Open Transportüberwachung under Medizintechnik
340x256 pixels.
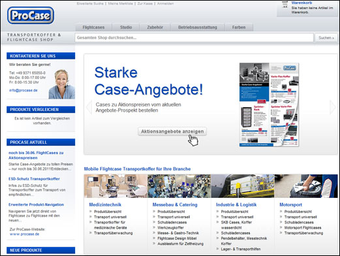(113, 233)
